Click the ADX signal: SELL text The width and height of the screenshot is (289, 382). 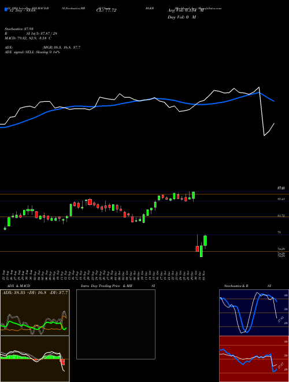pyautogui.click(x=32, y=52)
